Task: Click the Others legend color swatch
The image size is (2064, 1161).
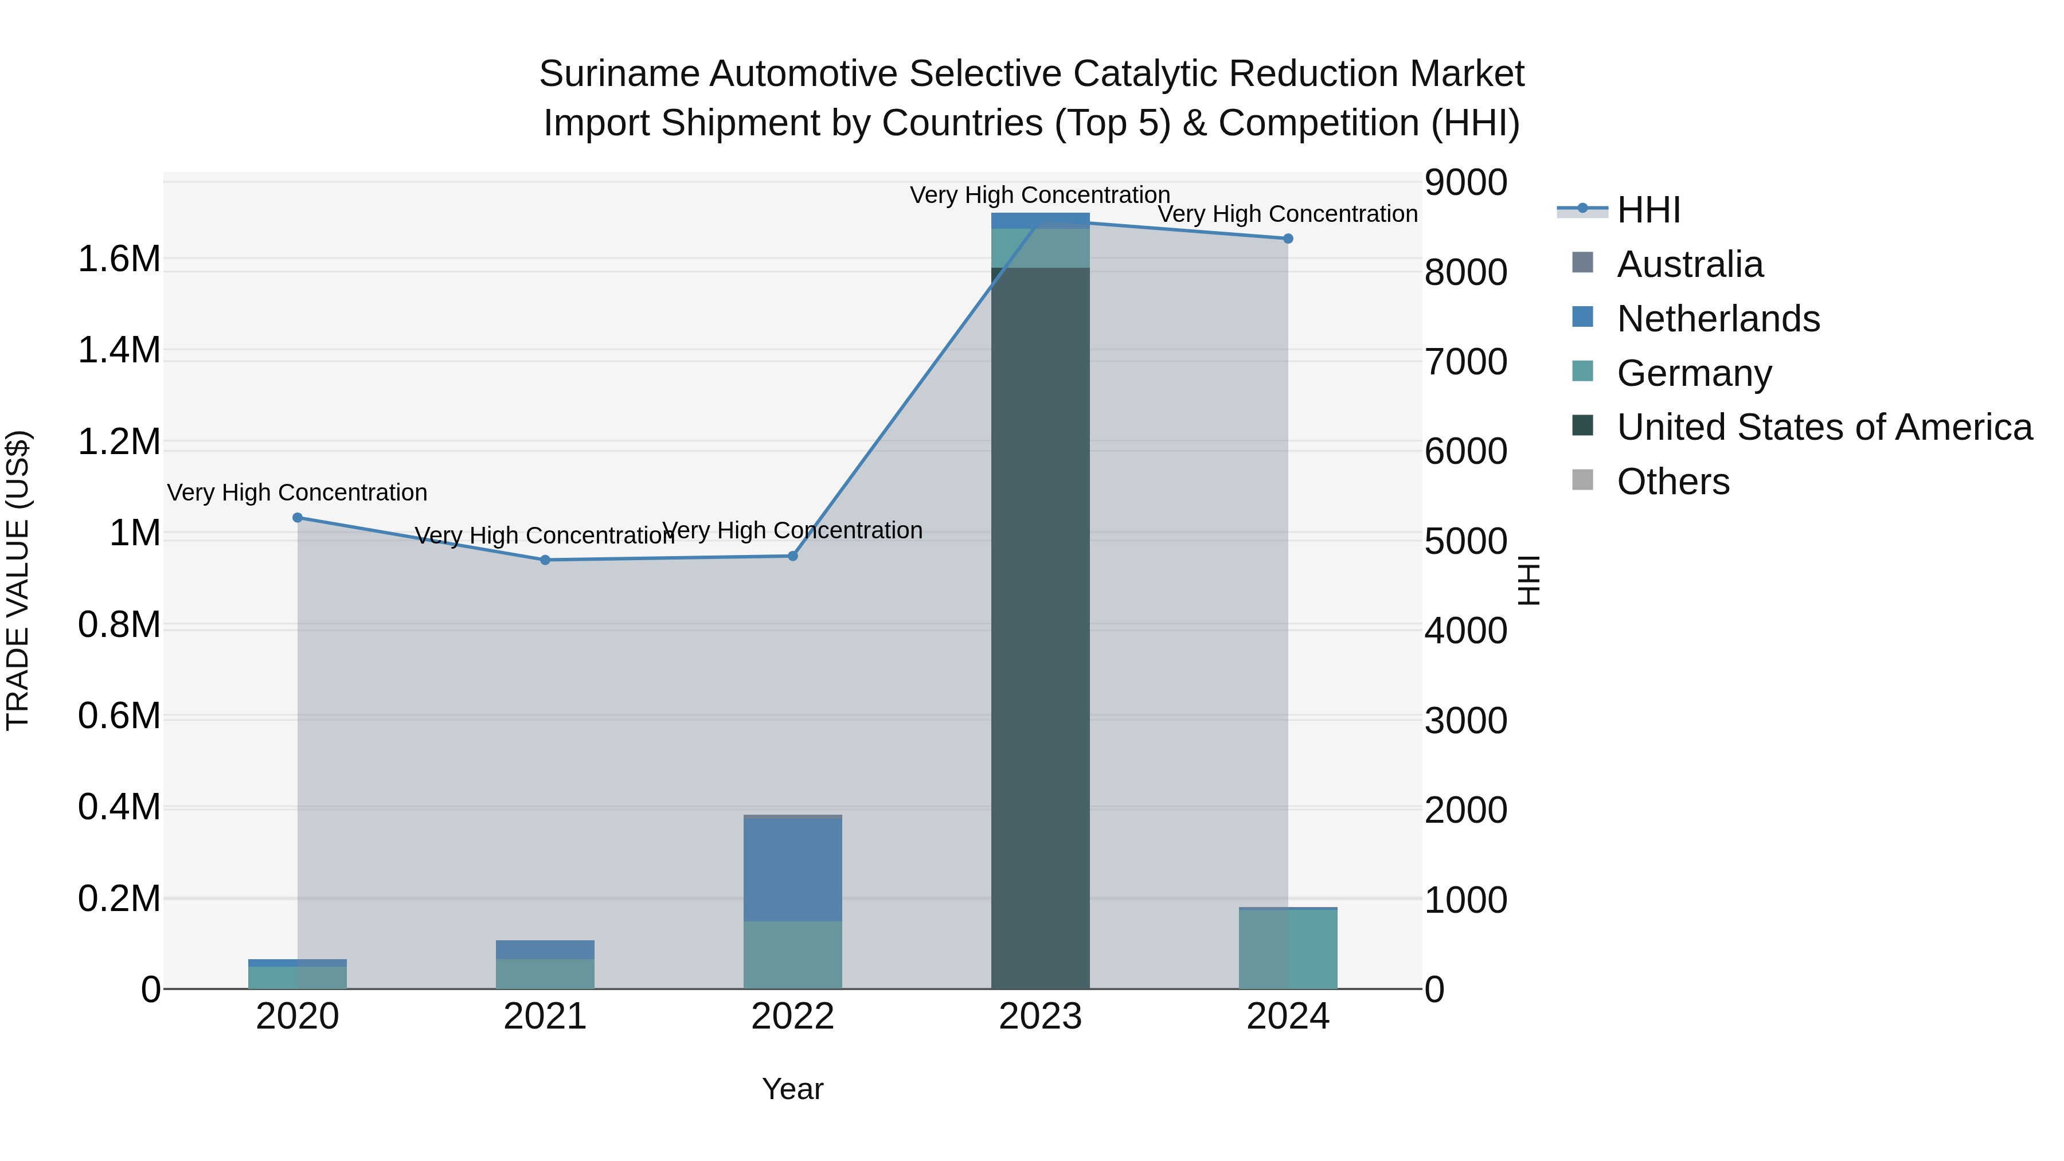Action: pyautogui.click(x=1582, y=480)
